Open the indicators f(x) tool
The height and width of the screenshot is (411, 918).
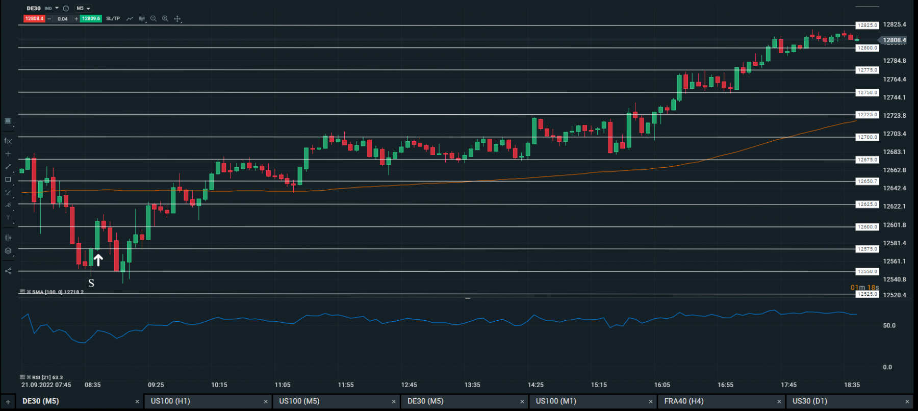pos(8,141)
